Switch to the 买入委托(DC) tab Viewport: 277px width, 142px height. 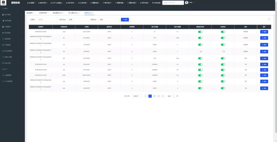pyautogui.click(x=73, y=13)
